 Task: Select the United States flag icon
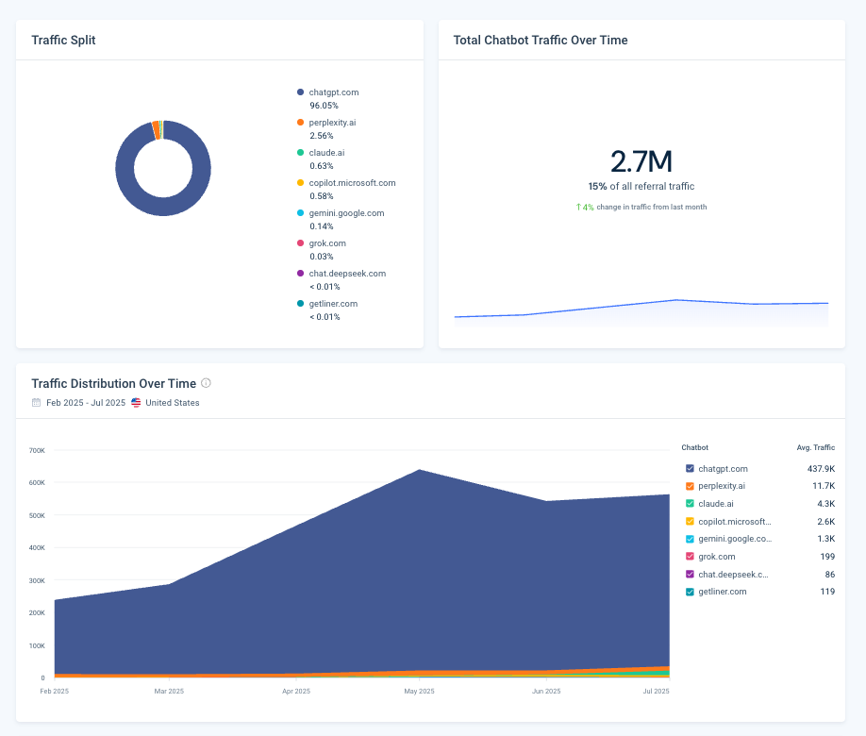(135, 402)
